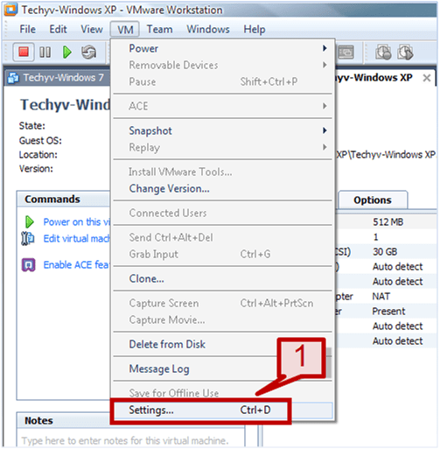Click Install VMware Tools menu entry
The width and height of the screenshot is (440, 449).
coord(223,172)
